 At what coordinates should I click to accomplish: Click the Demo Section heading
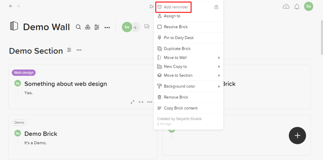(x=36, y=51)
